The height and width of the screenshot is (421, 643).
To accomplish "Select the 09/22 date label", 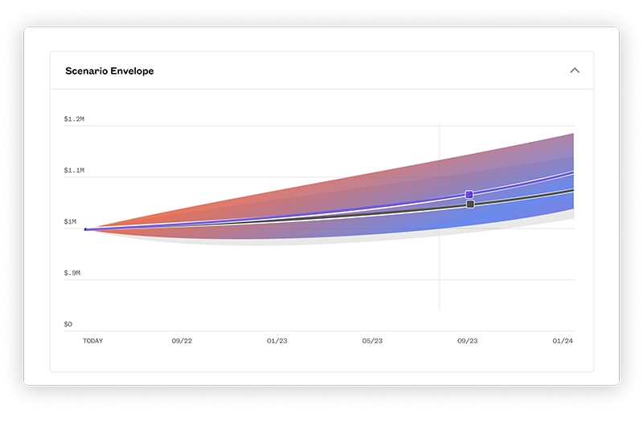I will [182, 341].
